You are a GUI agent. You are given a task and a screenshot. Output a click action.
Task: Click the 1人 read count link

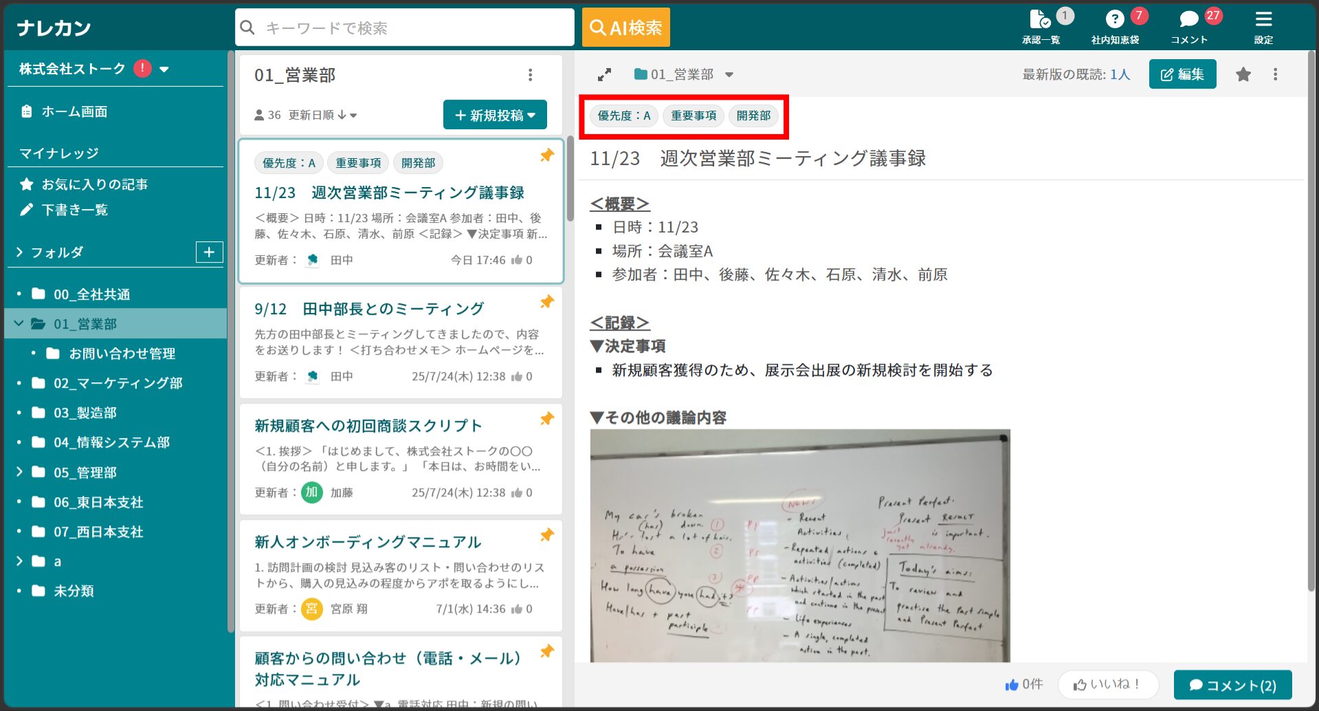tap(1120, 74)
